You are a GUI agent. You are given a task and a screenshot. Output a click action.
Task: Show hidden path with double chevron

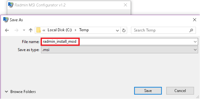pyautogui.click(x=44, y=30)
